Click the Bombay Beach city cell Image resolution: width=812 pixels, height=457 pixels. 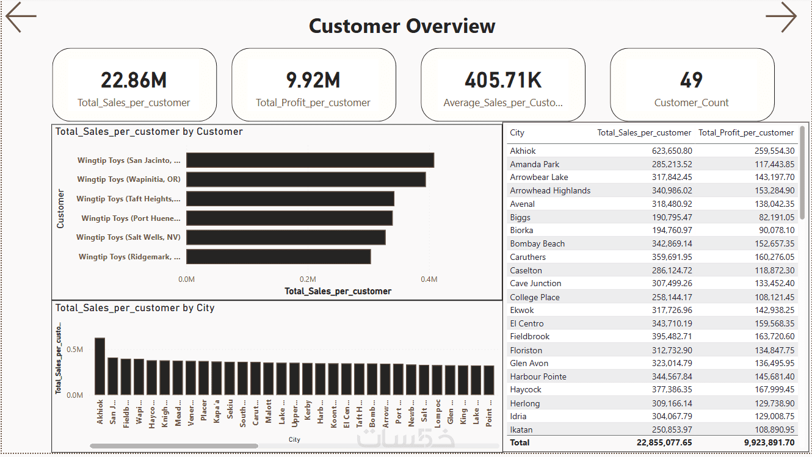(538, 243)
